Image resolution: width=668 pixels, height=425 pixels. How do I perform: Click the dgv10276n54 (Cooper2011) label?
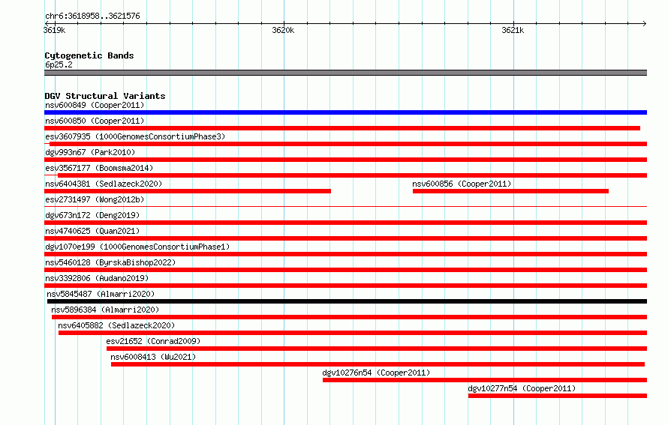(376, 373)
